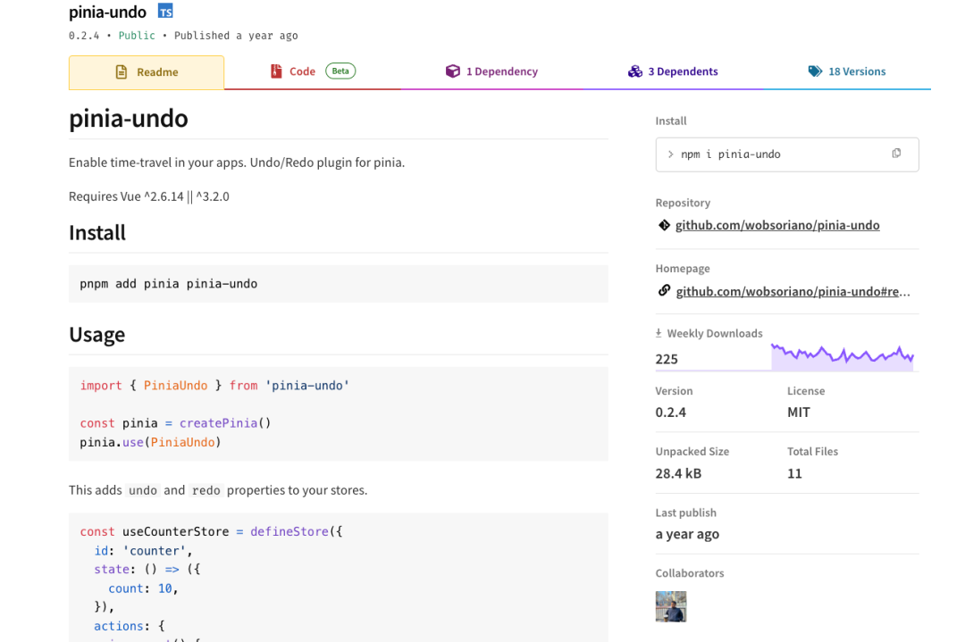Click the Usage heading in the readme
Screen dimensions: 965x642
pos(96,334)
